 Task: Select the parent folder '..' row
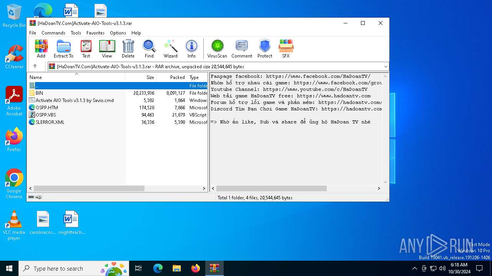point(118,86)
